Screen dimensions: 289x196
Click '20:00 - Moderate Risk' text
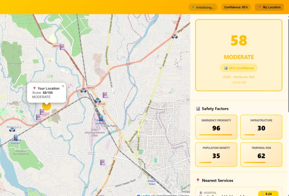[239, 77]
